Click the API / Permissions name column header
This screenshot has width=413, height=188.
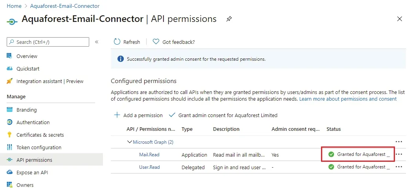(x=151, y=129)
